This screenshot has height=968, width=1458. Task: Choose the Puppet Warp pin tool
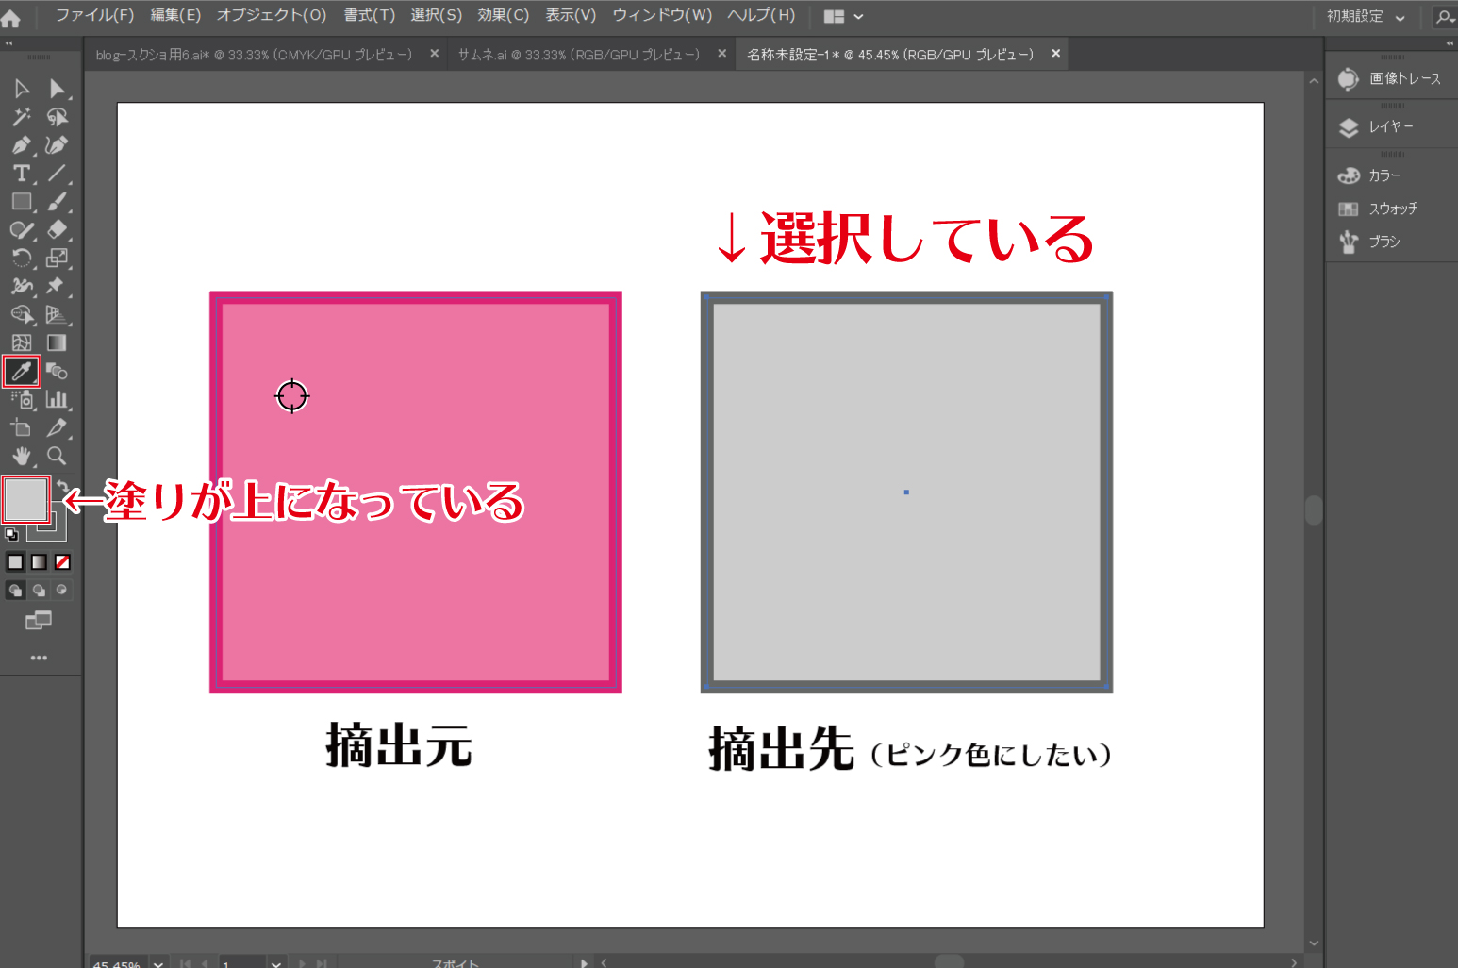tap(58, 286)
